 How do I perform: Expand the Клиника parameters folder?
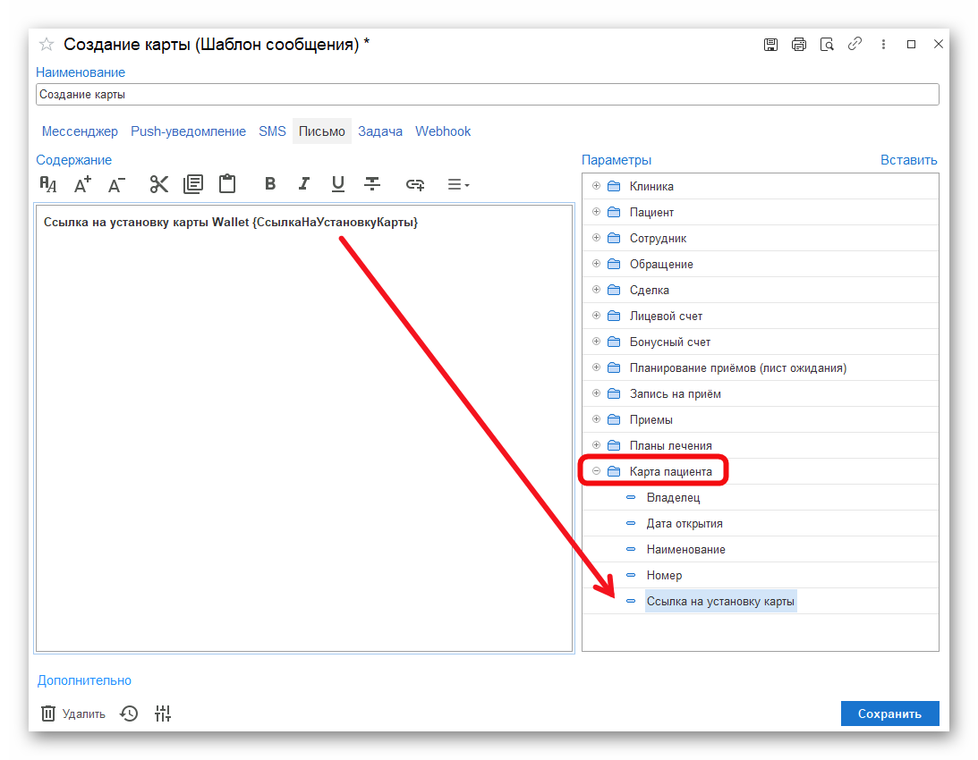(x=597, y=186)
